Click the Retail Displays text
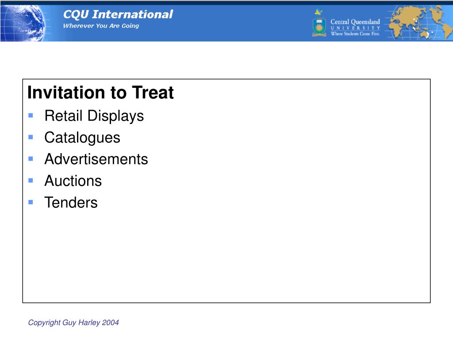The height and width of the screenshot is (339, 453). [94, 116]
